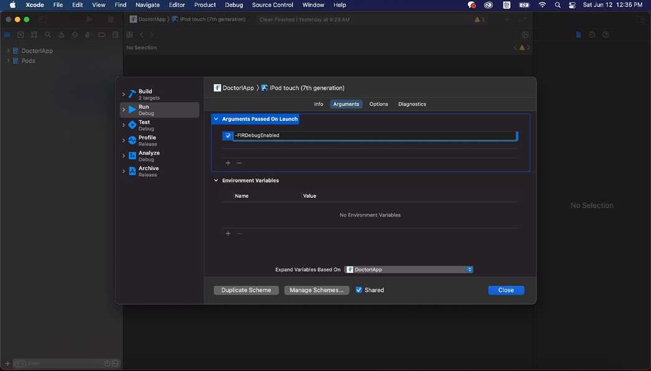Expand the Analyze action disclosure chevron
The image size is (651, 371).
123,156
